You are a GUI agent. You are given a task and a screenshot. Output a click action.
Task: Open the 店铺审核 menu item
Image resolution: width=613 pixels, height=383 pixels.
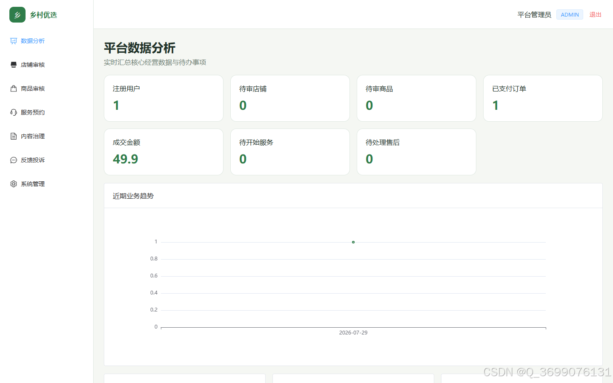47,65
